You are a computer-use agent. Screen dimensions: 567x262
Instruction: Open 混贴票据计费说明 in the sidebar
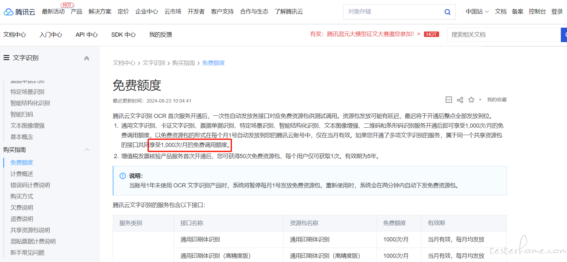click(x=33, y=241)
